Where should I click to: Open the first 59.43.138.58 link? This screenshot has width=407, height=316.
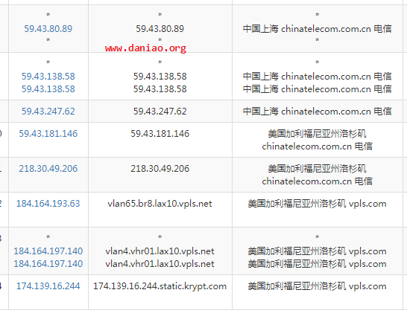[x=48, y=77]
